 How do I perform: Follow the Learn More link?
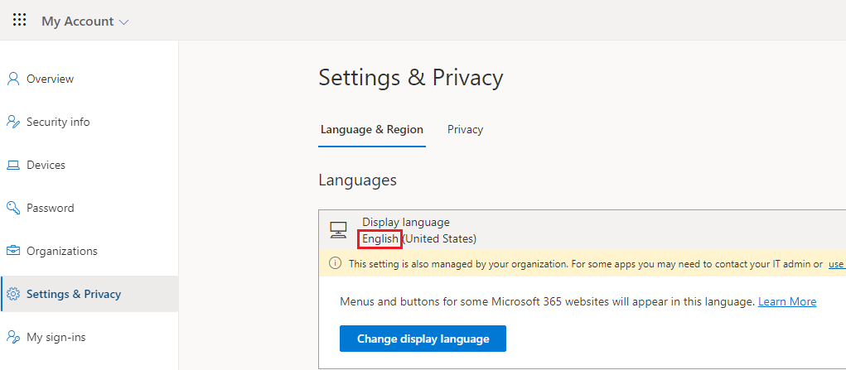787,301
